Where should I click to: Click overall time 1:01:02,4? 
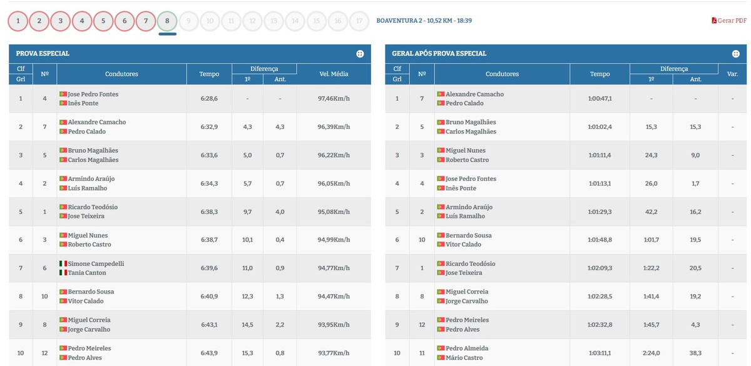[x=600, y=127]
